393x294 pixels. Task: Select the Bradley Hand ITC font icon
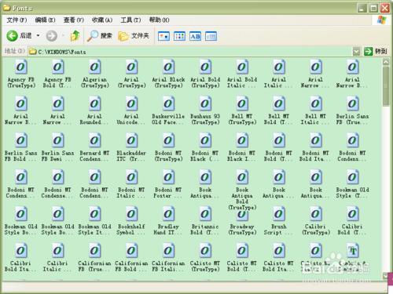point(168,220)
